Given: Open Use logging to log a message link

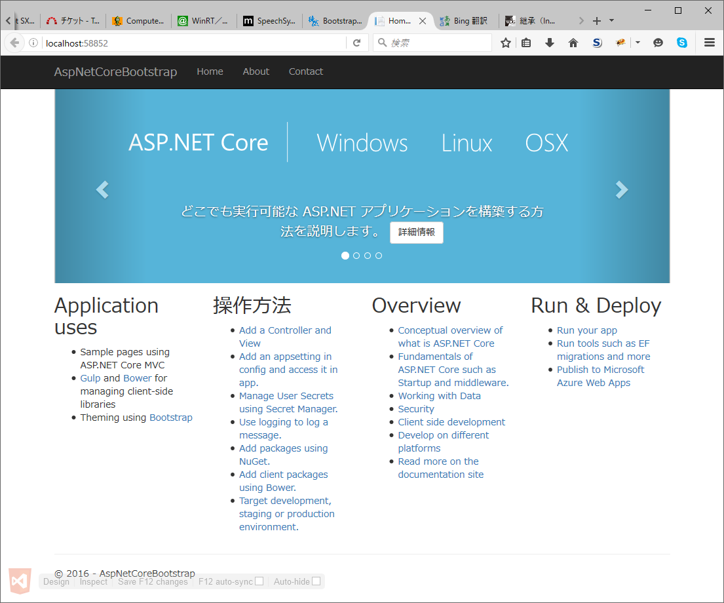Looking at the screenshot, I should [x=284, y=429].
